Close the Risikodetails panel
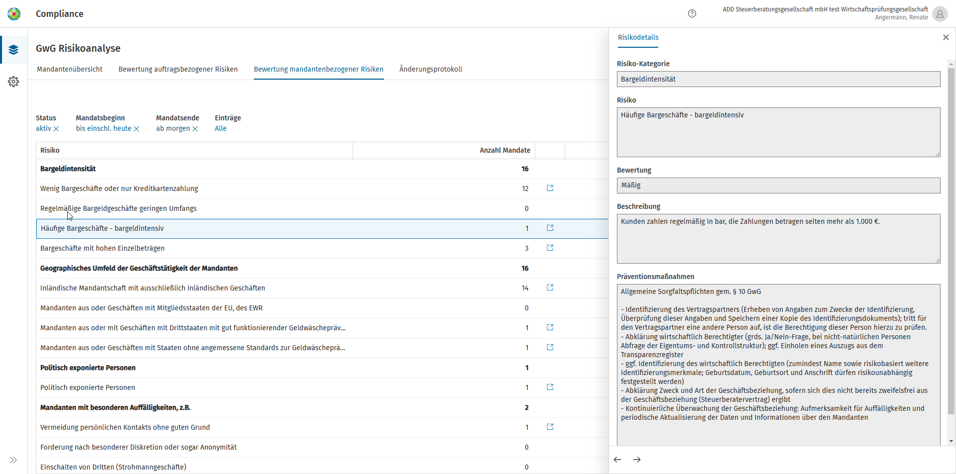The height and width of the screenshot is (474, 956). pyautogui.click(x=946, y=37)
